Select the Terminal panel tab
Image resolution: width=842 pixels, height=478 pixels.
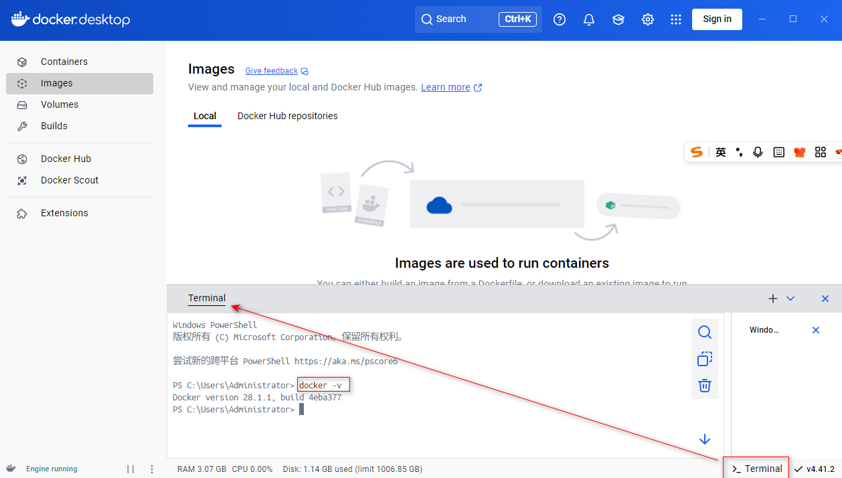click(x=207, y=299)
